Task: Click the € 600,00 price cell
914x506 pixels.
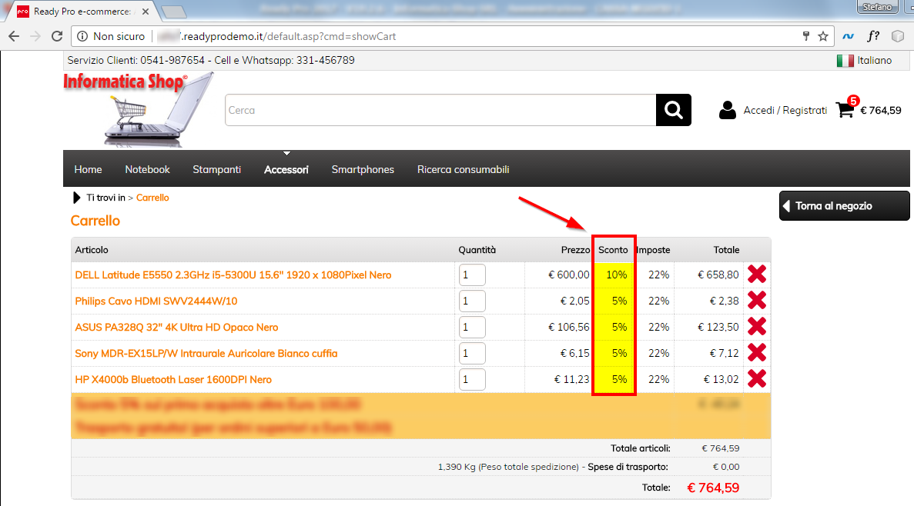Action: (569, 275)
